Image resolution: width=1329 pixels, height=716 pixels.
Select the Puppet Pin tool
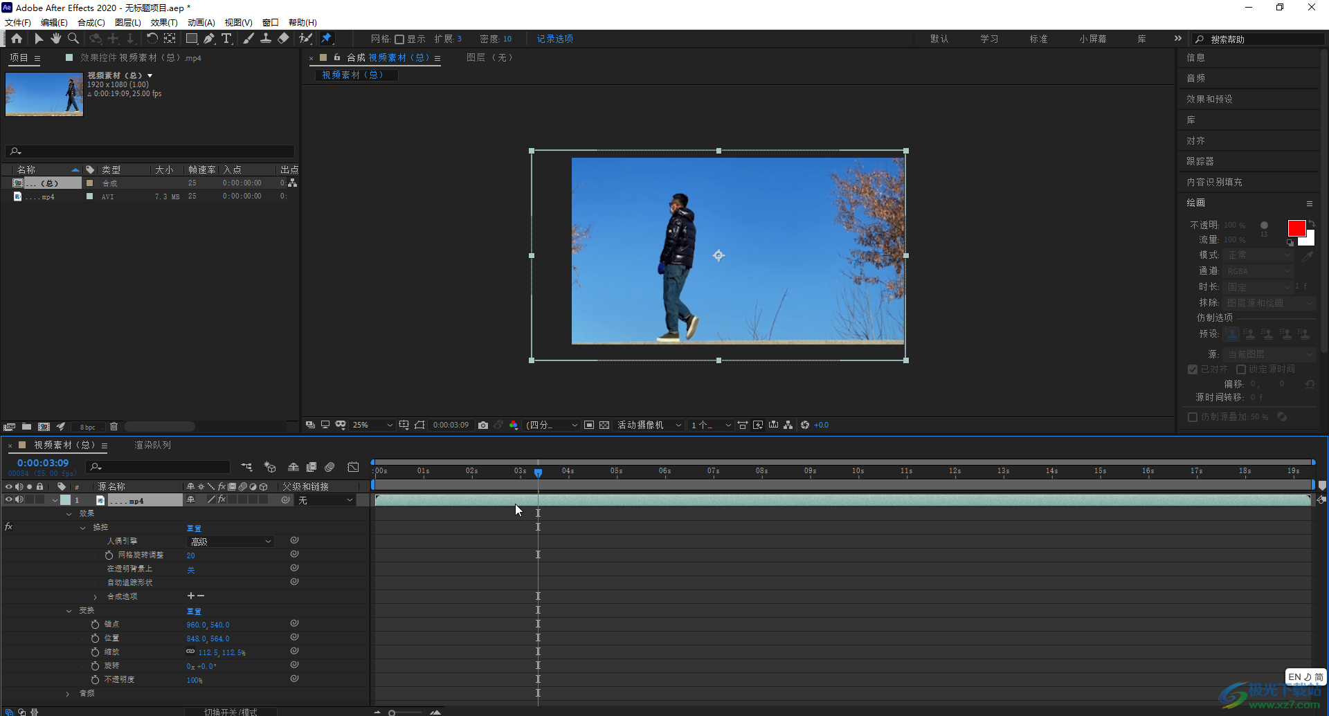tap(327, 39)
